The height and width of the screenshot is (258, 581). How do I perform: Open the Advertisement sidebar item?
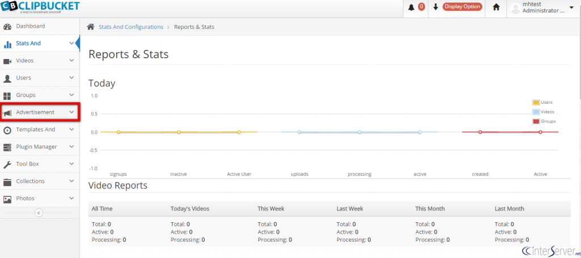[40, 112]
